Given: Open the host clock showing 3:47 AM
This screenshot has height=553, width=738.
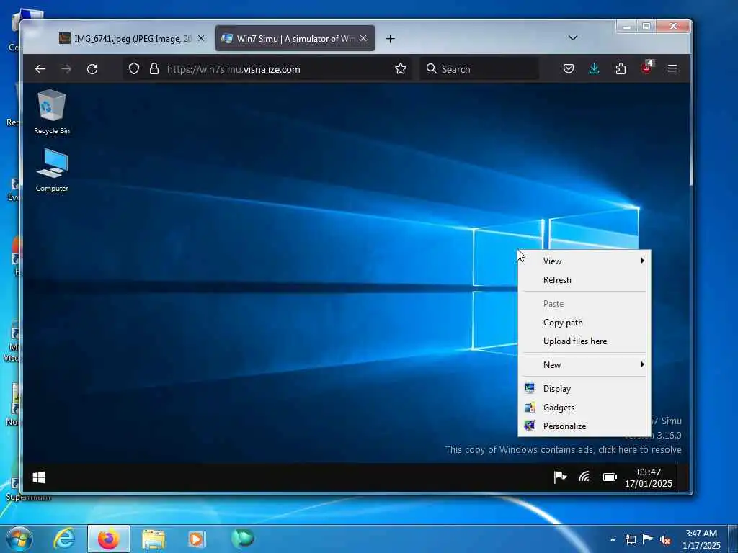Looking at the screenshot, I should point(701,539).
